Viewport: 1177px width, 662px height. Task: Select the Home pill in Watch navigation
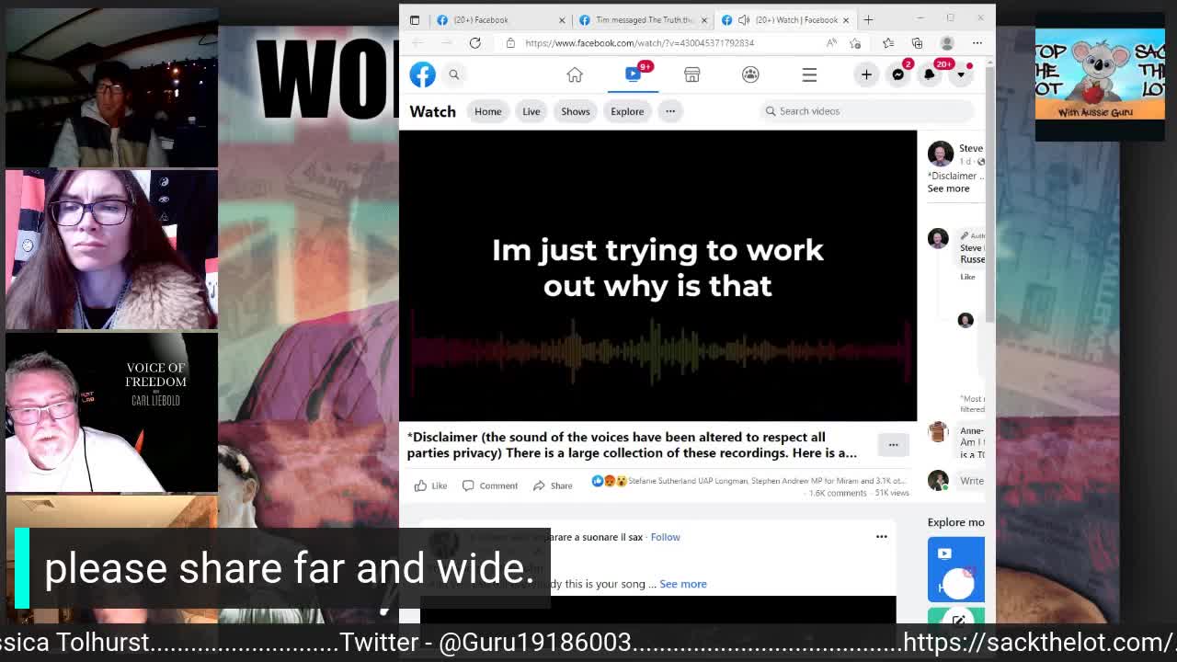pyautogui.click(x=488, y=111)
